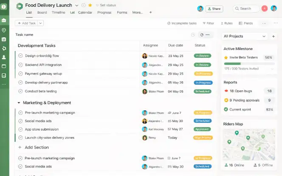Open More... views menu
This screenshot has width=282, height=176.
[x=138, y=12]
